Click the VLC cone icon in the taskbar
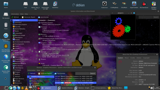This screenshot has width=160, height=90. [x=26, y=88]
